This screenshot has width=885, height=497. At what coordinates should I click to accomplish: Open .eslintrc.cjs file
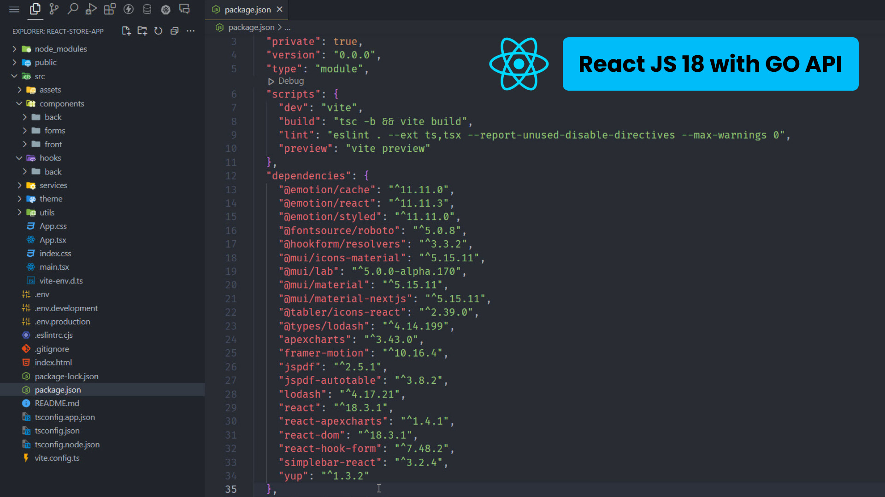pyautogui.click(x=53, y=335)
